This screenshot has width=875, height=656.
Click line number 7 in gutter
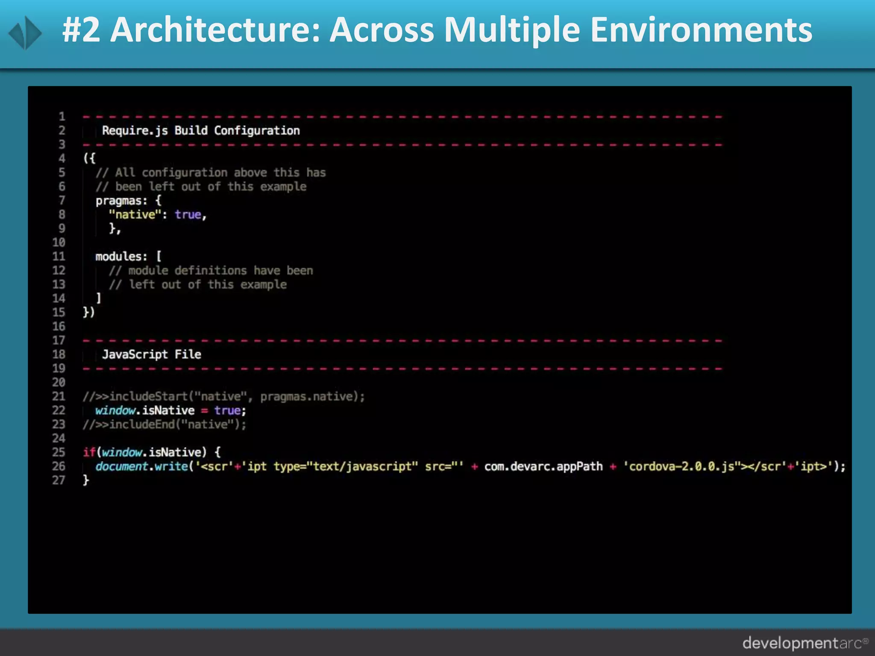coord(62,200)
